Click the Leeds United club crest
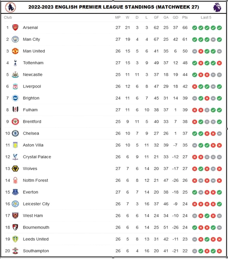The height and width of the screenshot is (259, 228). (x=15, y=239)
